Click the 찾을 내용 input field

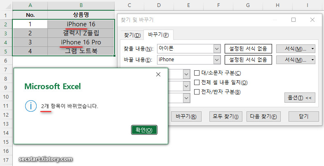[185, 48]
